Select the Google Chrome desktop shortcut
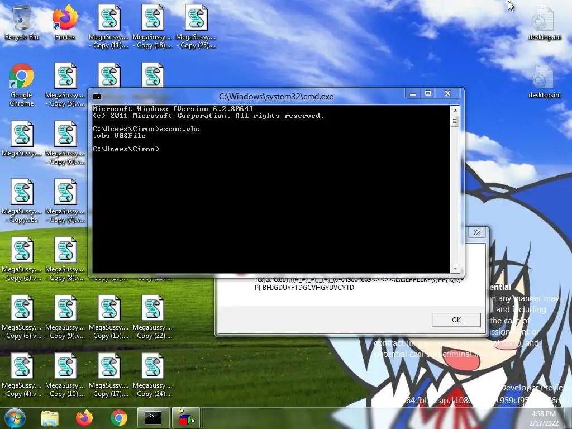The height and width of the screenshot is (429, 572). (x=22, y=85)
